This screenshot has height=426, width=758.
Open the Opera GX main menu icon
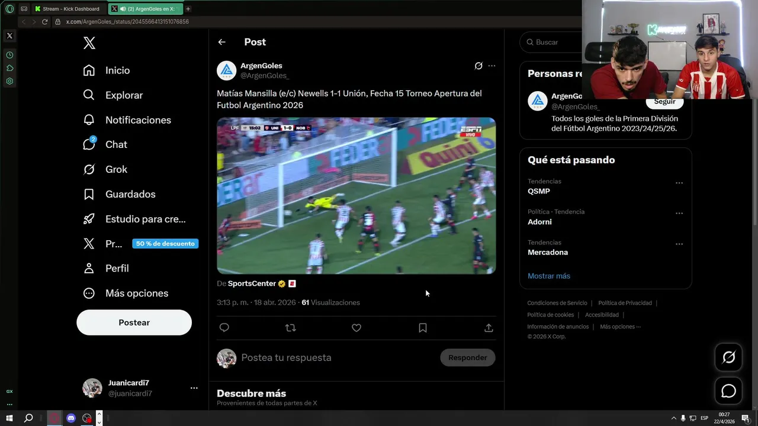(x=9, y=9)
